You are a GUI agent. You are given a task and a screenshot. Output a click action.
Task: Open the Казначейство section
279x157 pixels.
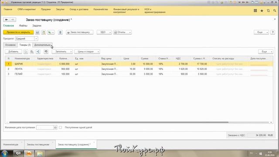[101, 9]
